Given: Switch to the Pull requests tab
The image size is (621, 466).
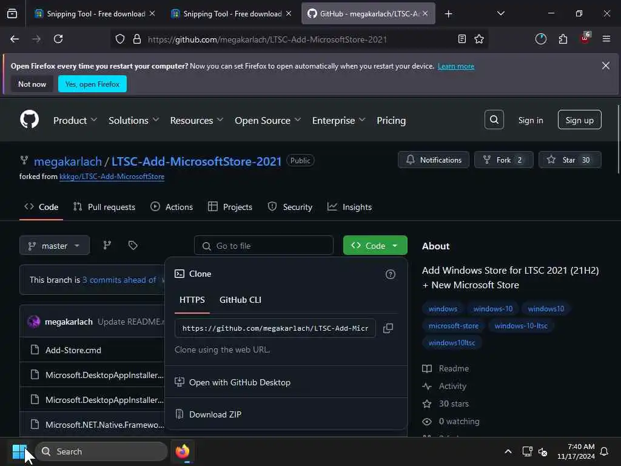Looking at the screenshot, I should (104, 207).
